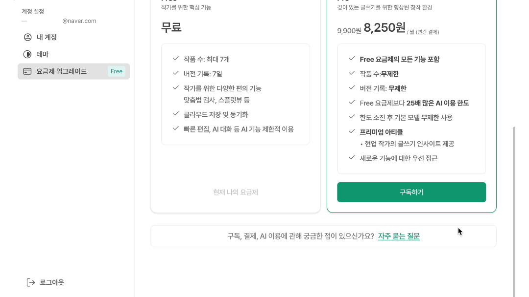529x297 pixels.
Task: Click the @naver.com account email text
Action: pos(79,21)
